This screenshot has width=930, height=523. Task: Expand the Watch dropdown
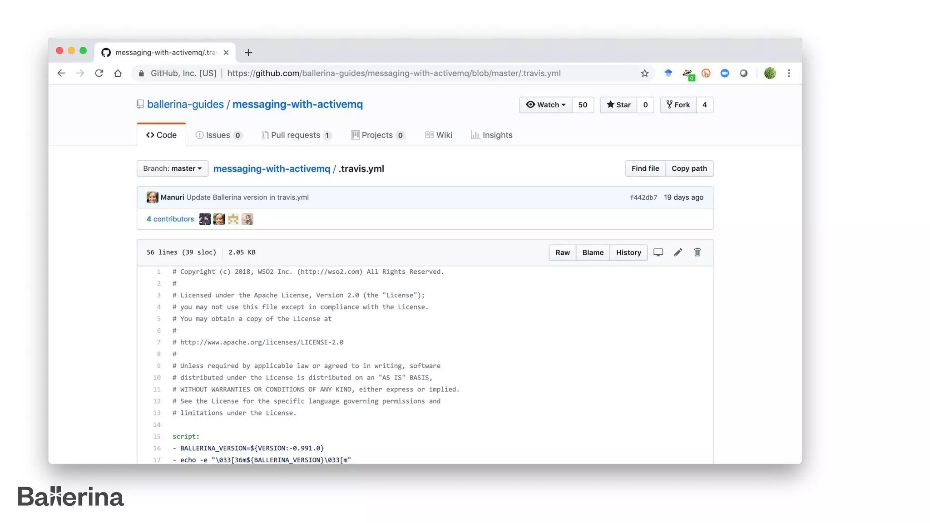[545, 105]
